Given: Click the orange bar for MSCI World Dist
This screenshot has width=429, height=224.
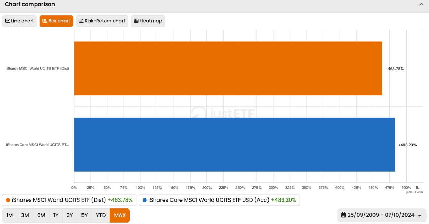Looking at the screenshot, I should pyautogui.click(x=228, y=68).
